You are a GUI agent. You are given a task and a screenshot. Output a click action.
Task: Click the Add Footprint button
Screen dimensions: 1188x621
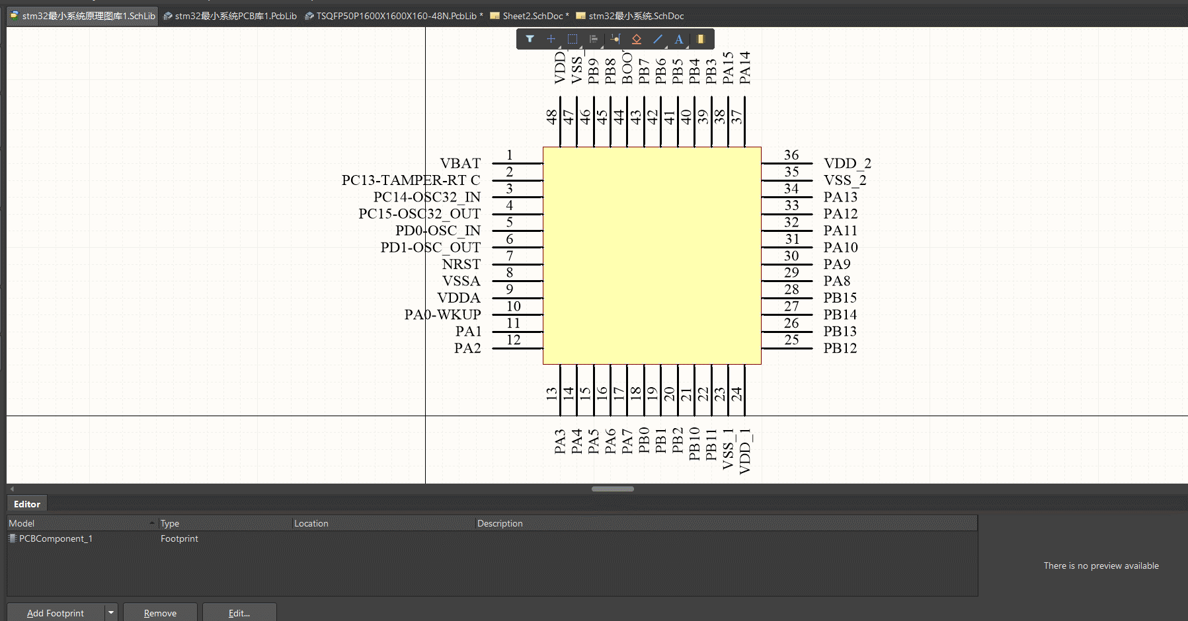pos(56,613)
